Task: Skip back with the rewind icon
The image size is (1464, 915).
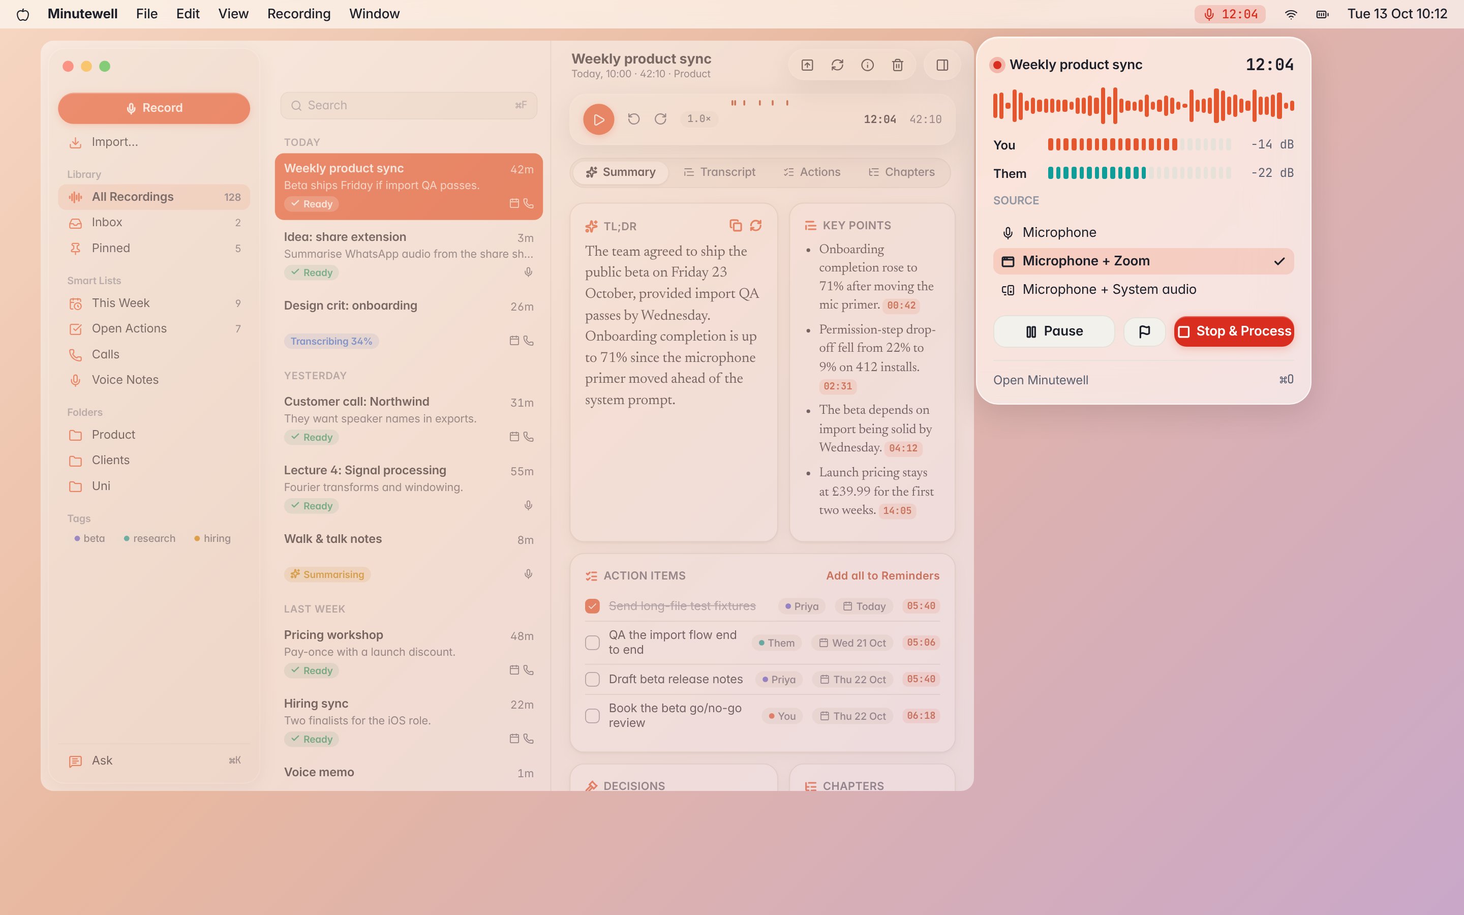Action: 633,119
